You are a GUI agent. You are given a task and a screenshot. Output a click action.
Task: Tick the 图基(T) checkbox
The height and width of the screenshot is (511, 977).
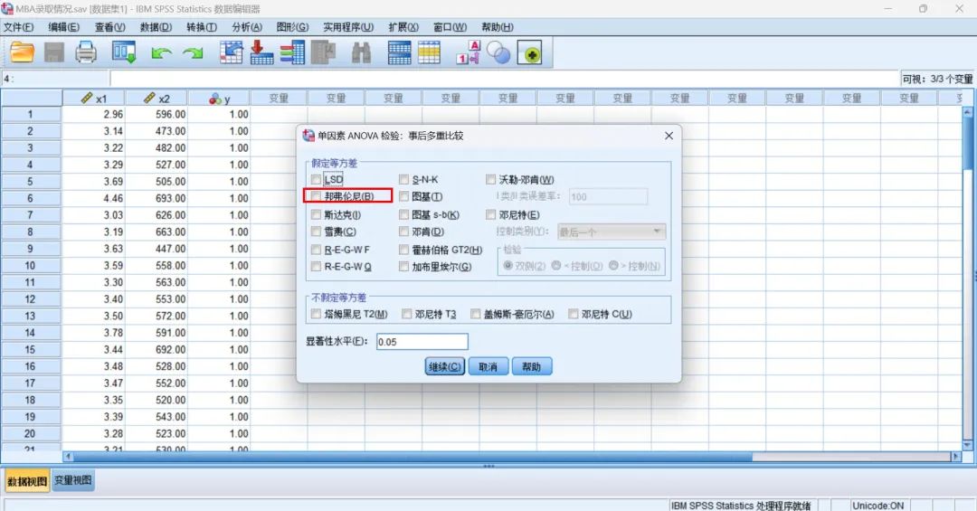click(403, 196)
